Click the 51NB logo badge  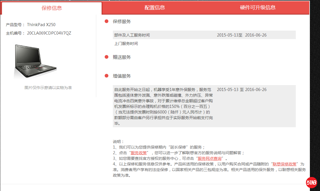click(312, 183)
